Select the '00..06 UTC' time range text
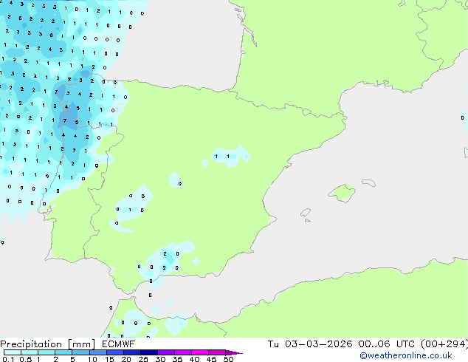 [x=387, y=344]
